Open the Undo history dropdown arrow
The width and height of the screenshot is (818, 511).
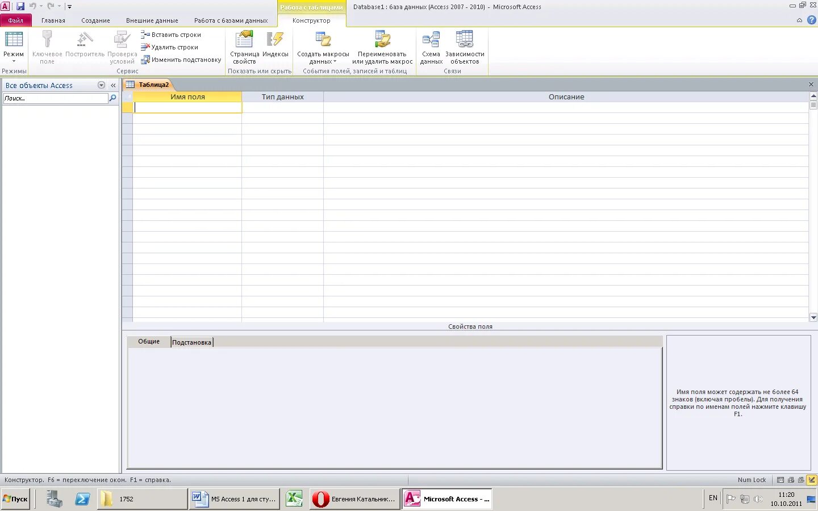[x=41, y=6]
